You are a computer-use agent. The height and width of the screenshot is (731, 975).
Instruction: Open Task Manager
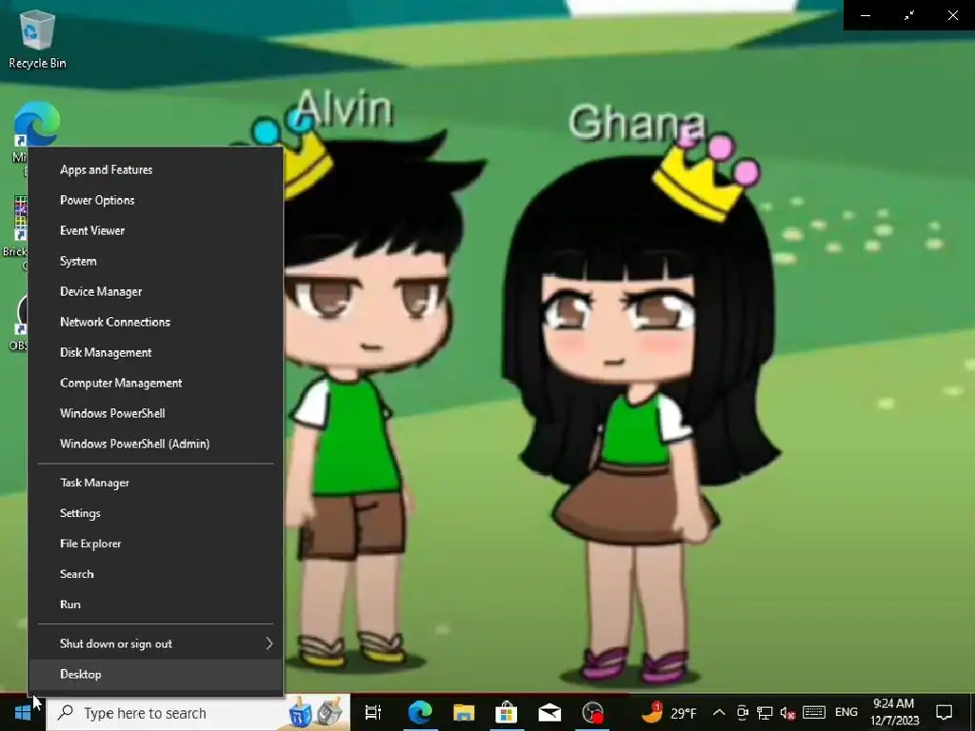pyautogui.click(x=155, y=483)
